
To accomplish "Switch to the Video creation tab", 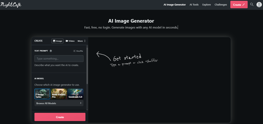I will click(70, 41).
